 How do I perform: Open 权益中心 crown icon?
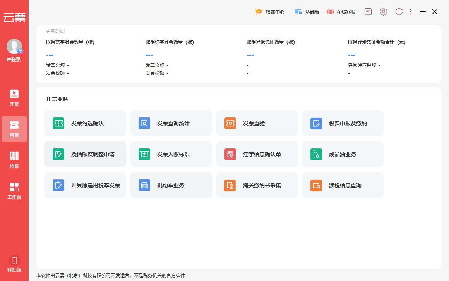[259, 12]
